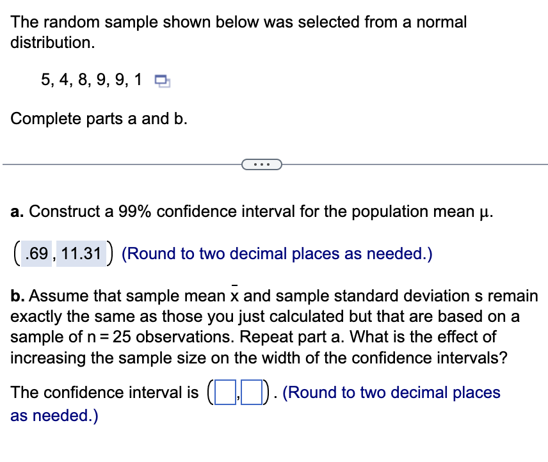This screenshot has width=548, height=462.
Task: Click the "Complete parts a and b." instruction
Action: (x=99, y=119)
